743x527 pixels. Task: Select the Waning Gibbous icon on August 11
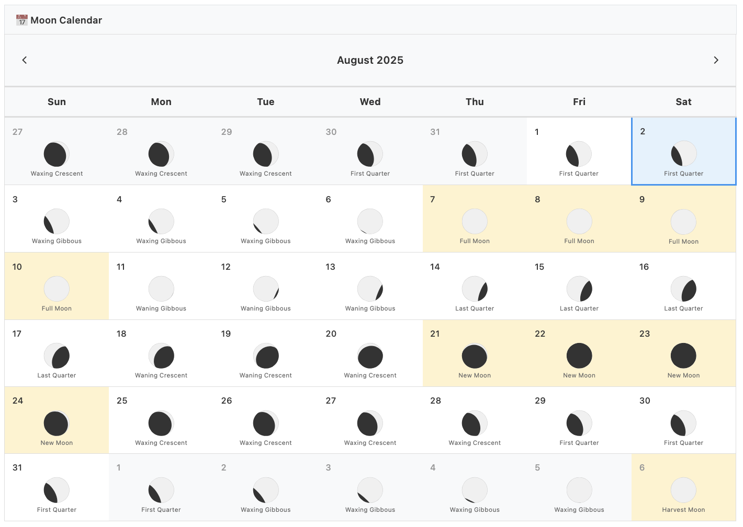(x=161, y=288)
